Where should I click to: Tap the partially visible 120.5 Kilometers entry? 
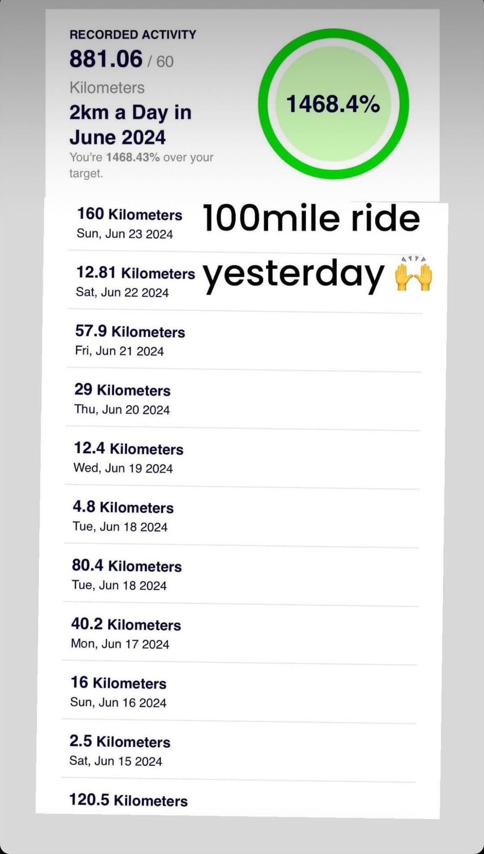pos(128,800)
